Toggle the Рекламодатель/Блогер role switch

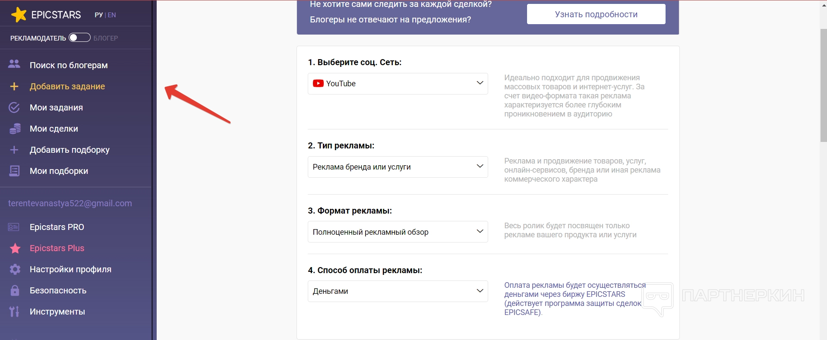pos(79,38)
